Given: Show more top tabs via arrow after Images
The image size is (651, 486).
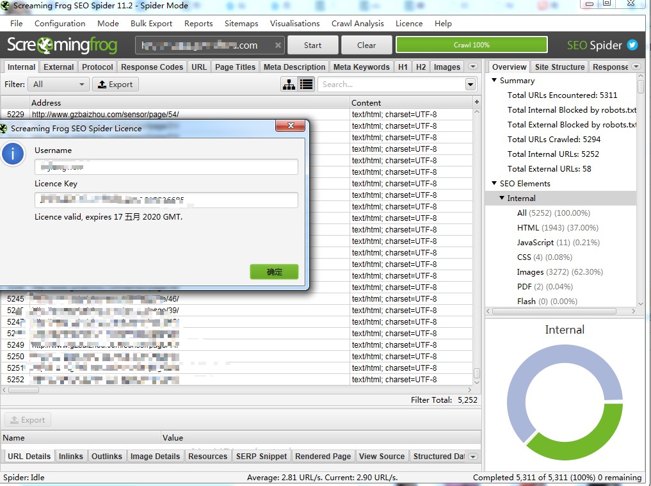Looking at the screenshot, I should tap(472, 67).
